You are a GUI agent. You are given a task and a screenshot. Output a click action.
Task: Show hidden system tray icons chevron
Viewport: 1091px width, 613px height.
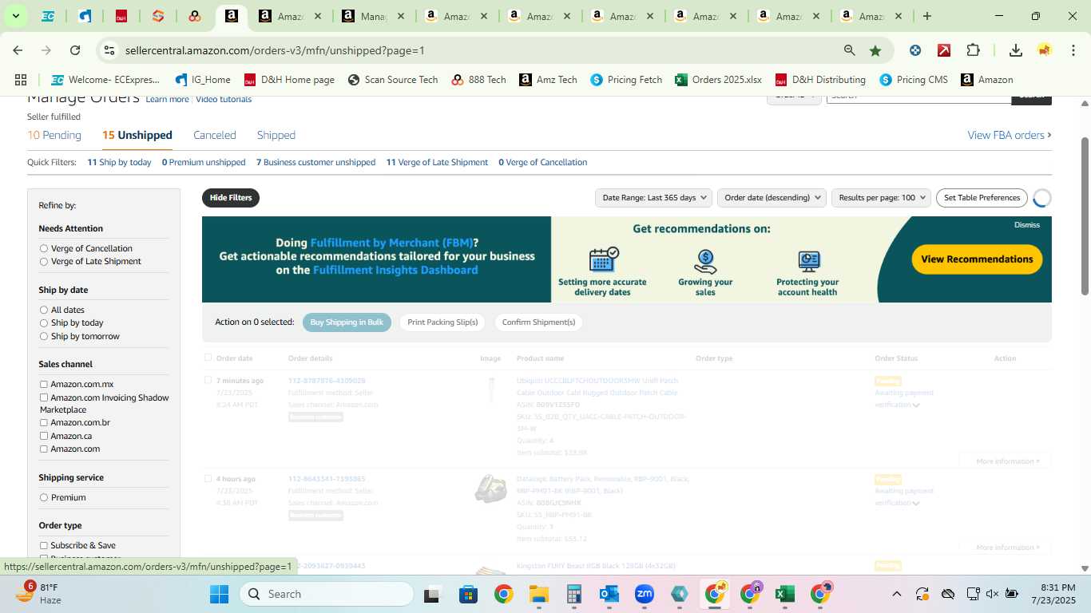click(896, 594)
